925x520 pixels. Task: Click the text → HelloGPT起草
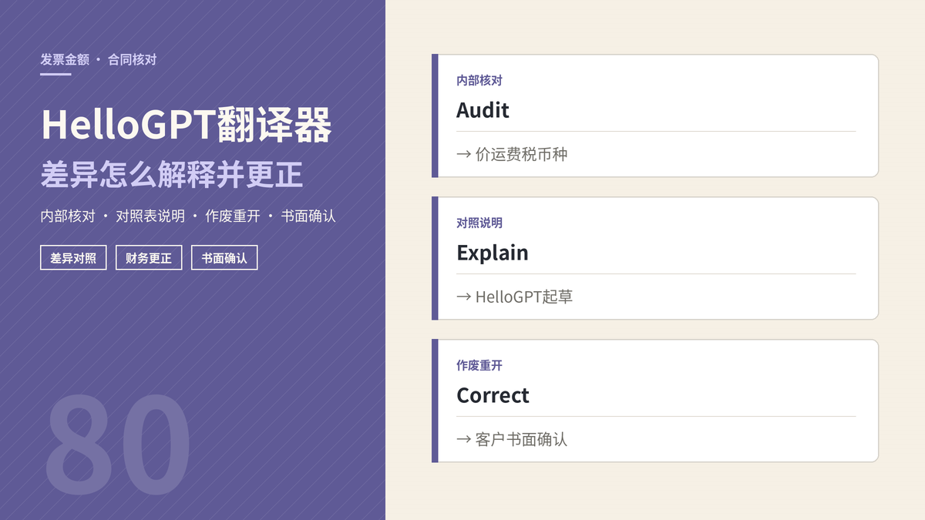tap(515, 297)
